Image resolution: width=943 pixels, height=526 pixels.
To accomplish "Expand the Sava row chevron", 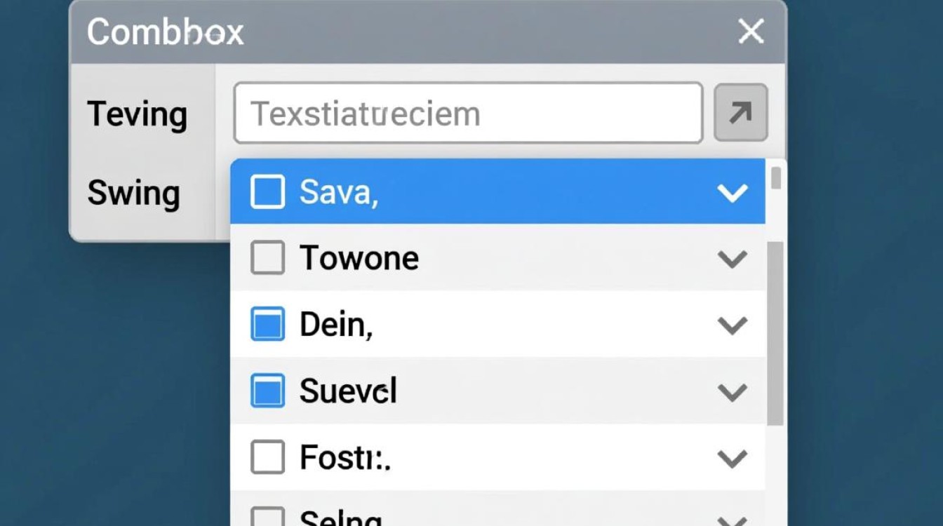I will 732,193.
